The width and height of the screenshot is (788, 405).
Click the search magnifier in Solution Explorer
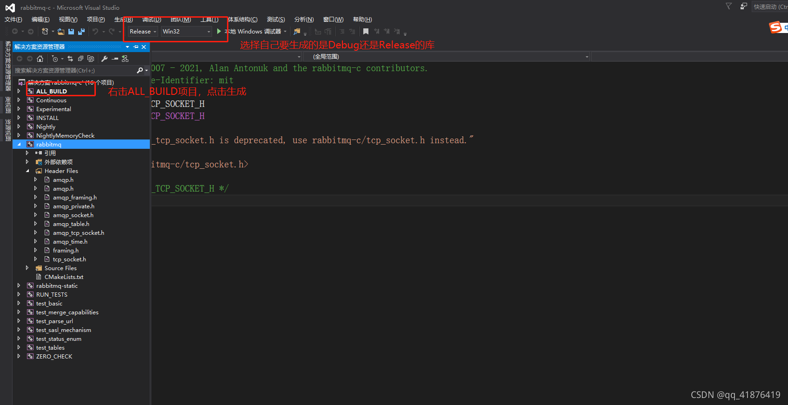(140, 70)
